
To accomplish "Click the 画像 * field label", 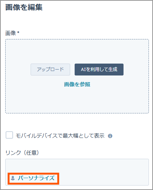I will (x=12, y=33).
